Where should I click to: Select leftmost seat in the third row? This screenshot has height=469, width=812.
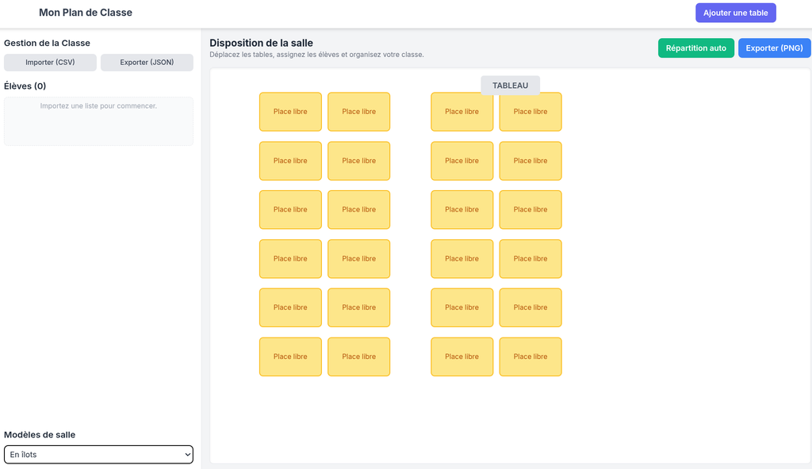[x=290, y=210]
